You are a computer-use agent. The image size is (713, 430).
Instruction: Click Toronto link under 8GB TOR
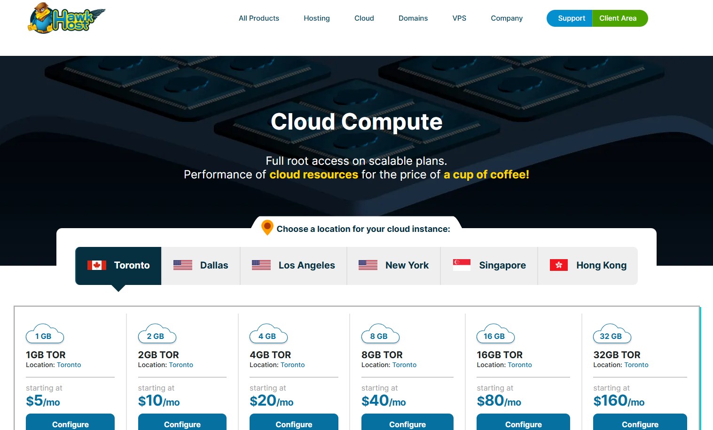coord(405,365)
